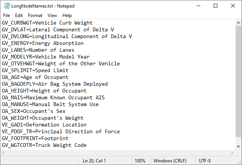Click the 100% zoom status indicator

[140, 161]
